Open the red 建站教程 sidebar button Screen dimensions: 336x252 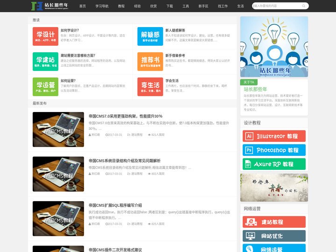(274, 222)
